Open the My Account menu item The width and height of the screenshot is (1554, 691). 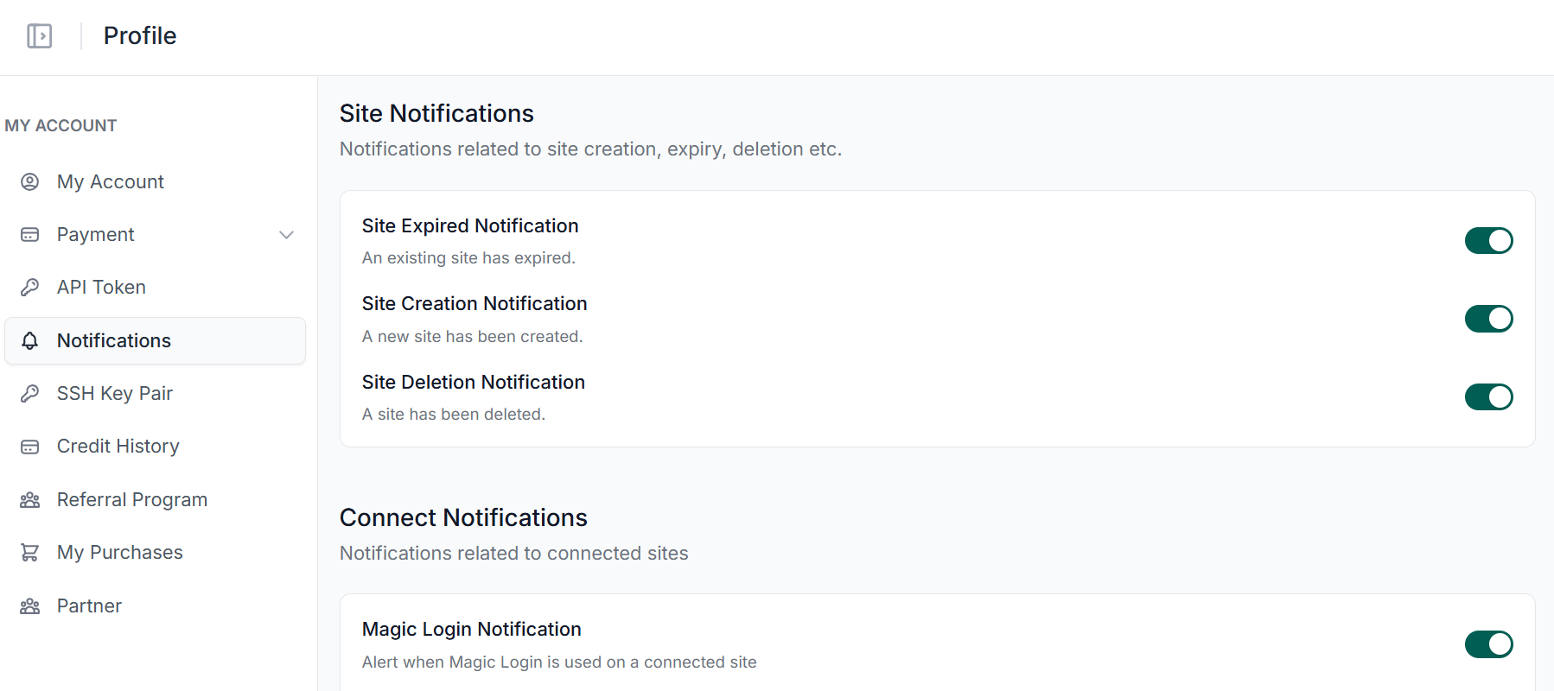[x=111, y=181]
